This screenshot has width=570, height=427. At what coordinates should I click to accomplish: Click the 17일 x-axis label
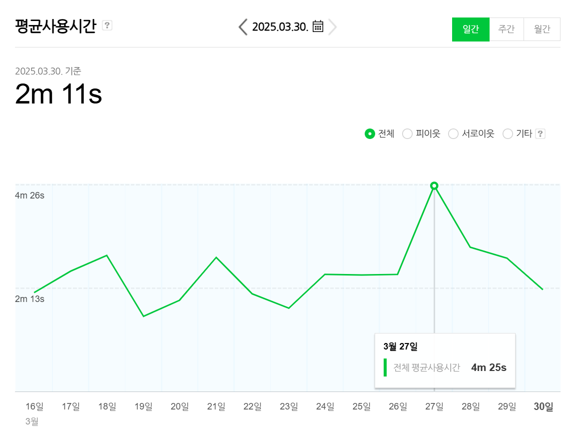tap(71, 406)
